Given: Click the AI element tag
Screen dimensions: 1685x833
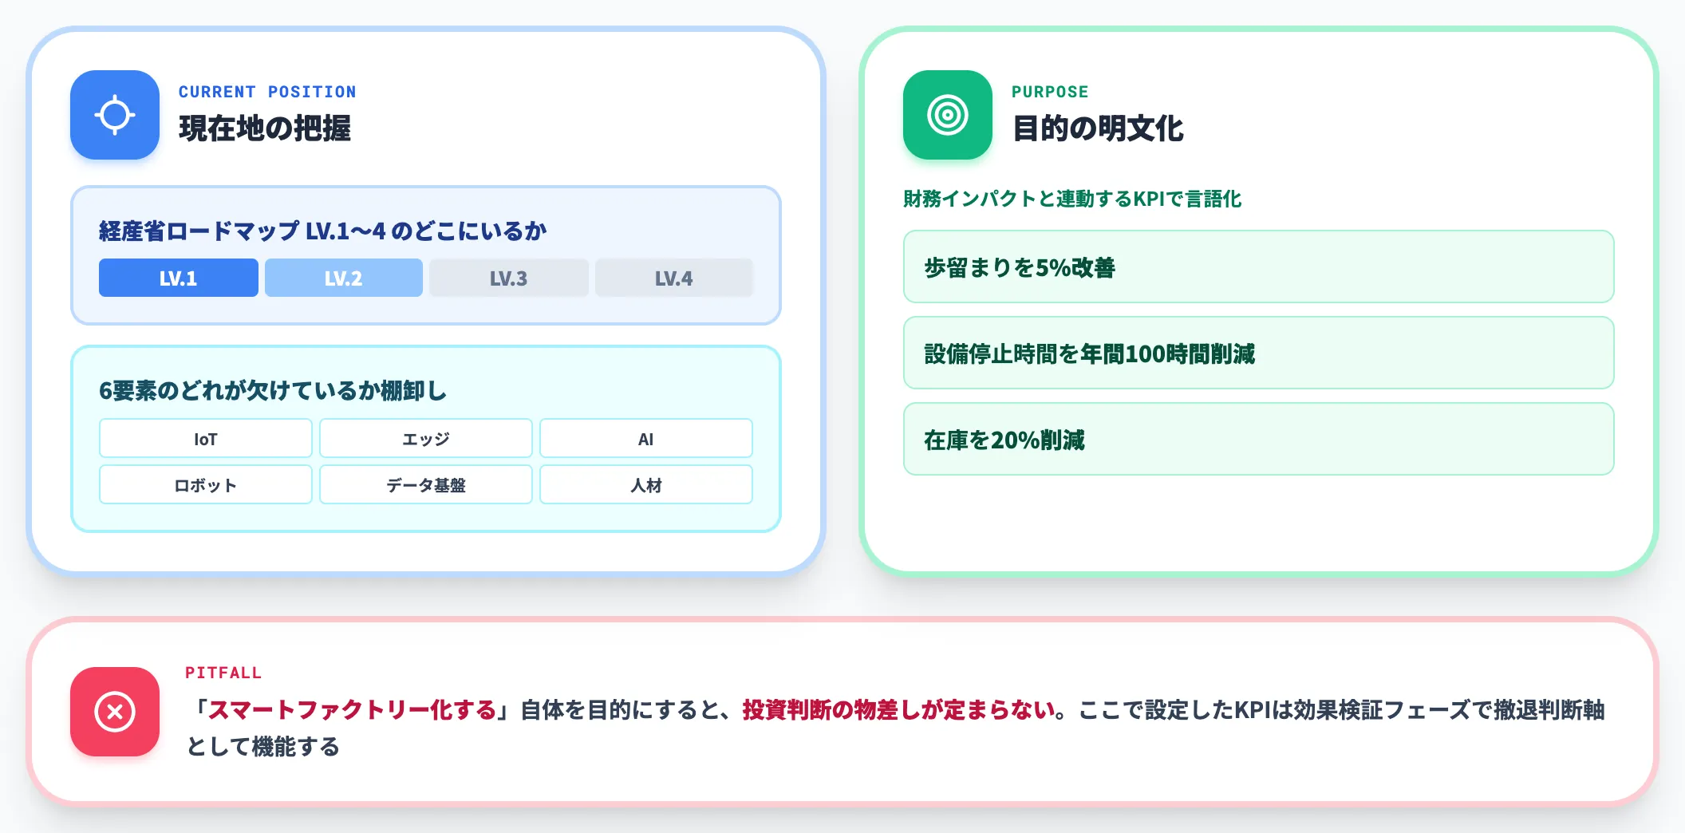Looking at the screenshot, I should [x=646, y=439].
